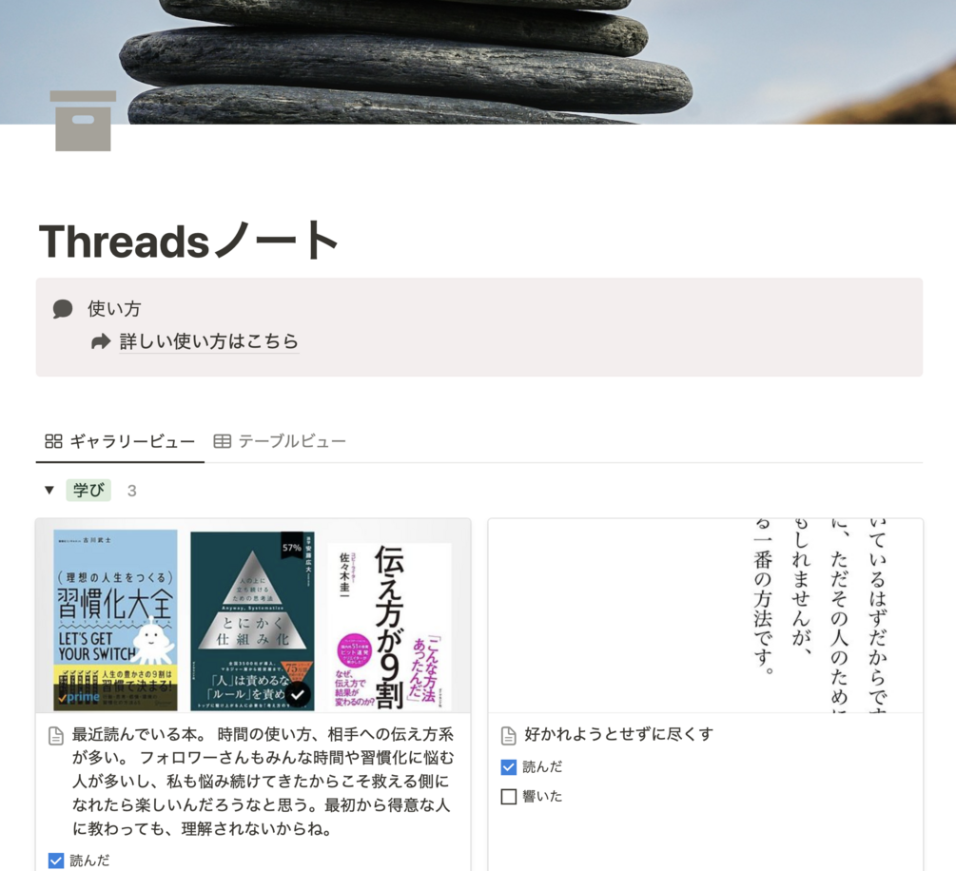This screenshot has height=871, width=956.
Task: Open the 好かれようとせずに尽くす card title
Action: click(619, 734)
